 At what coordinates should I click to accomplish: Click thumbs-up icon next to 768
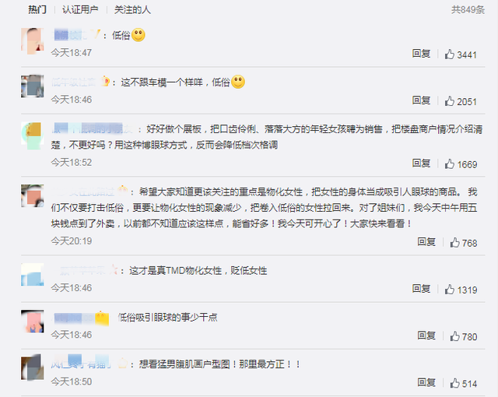coord(454,243)
